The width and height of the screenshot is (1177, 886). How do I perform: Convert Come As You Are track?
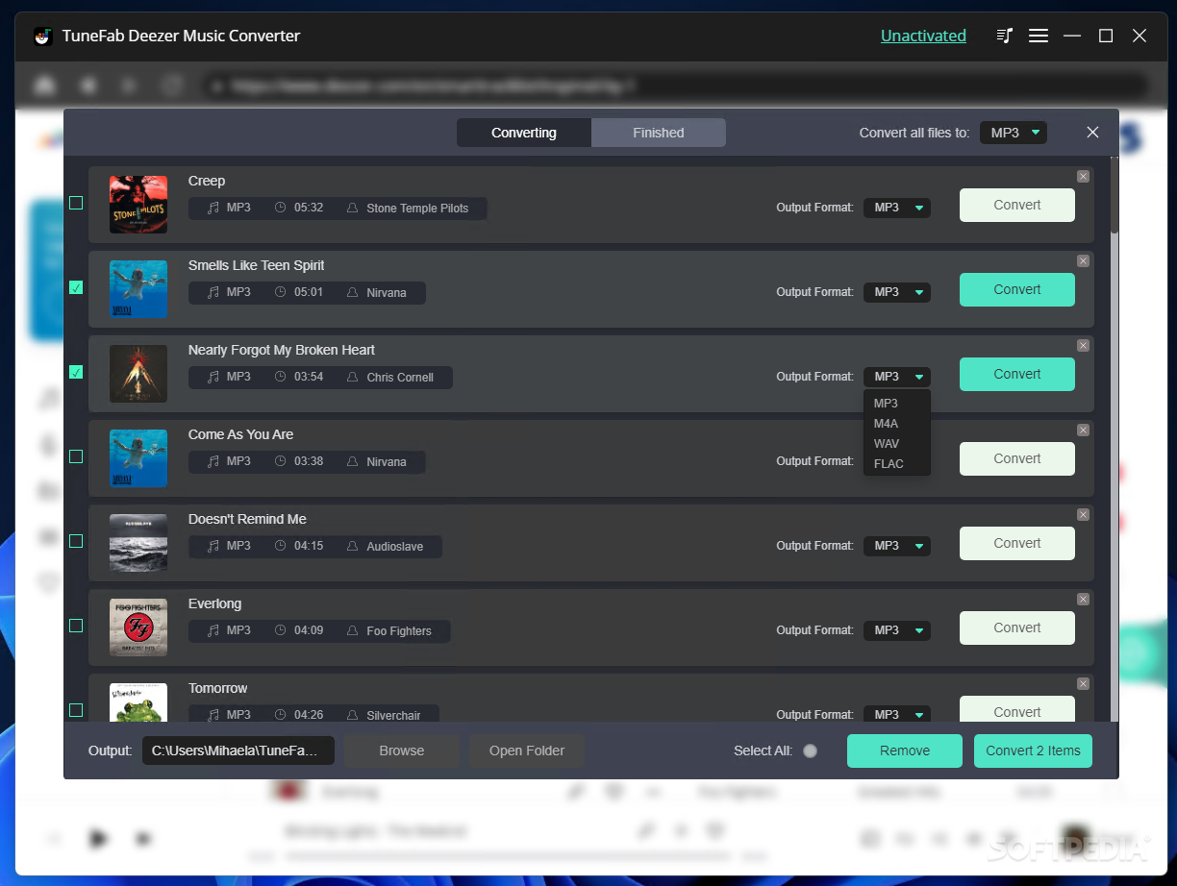[x=1017, y=458]
